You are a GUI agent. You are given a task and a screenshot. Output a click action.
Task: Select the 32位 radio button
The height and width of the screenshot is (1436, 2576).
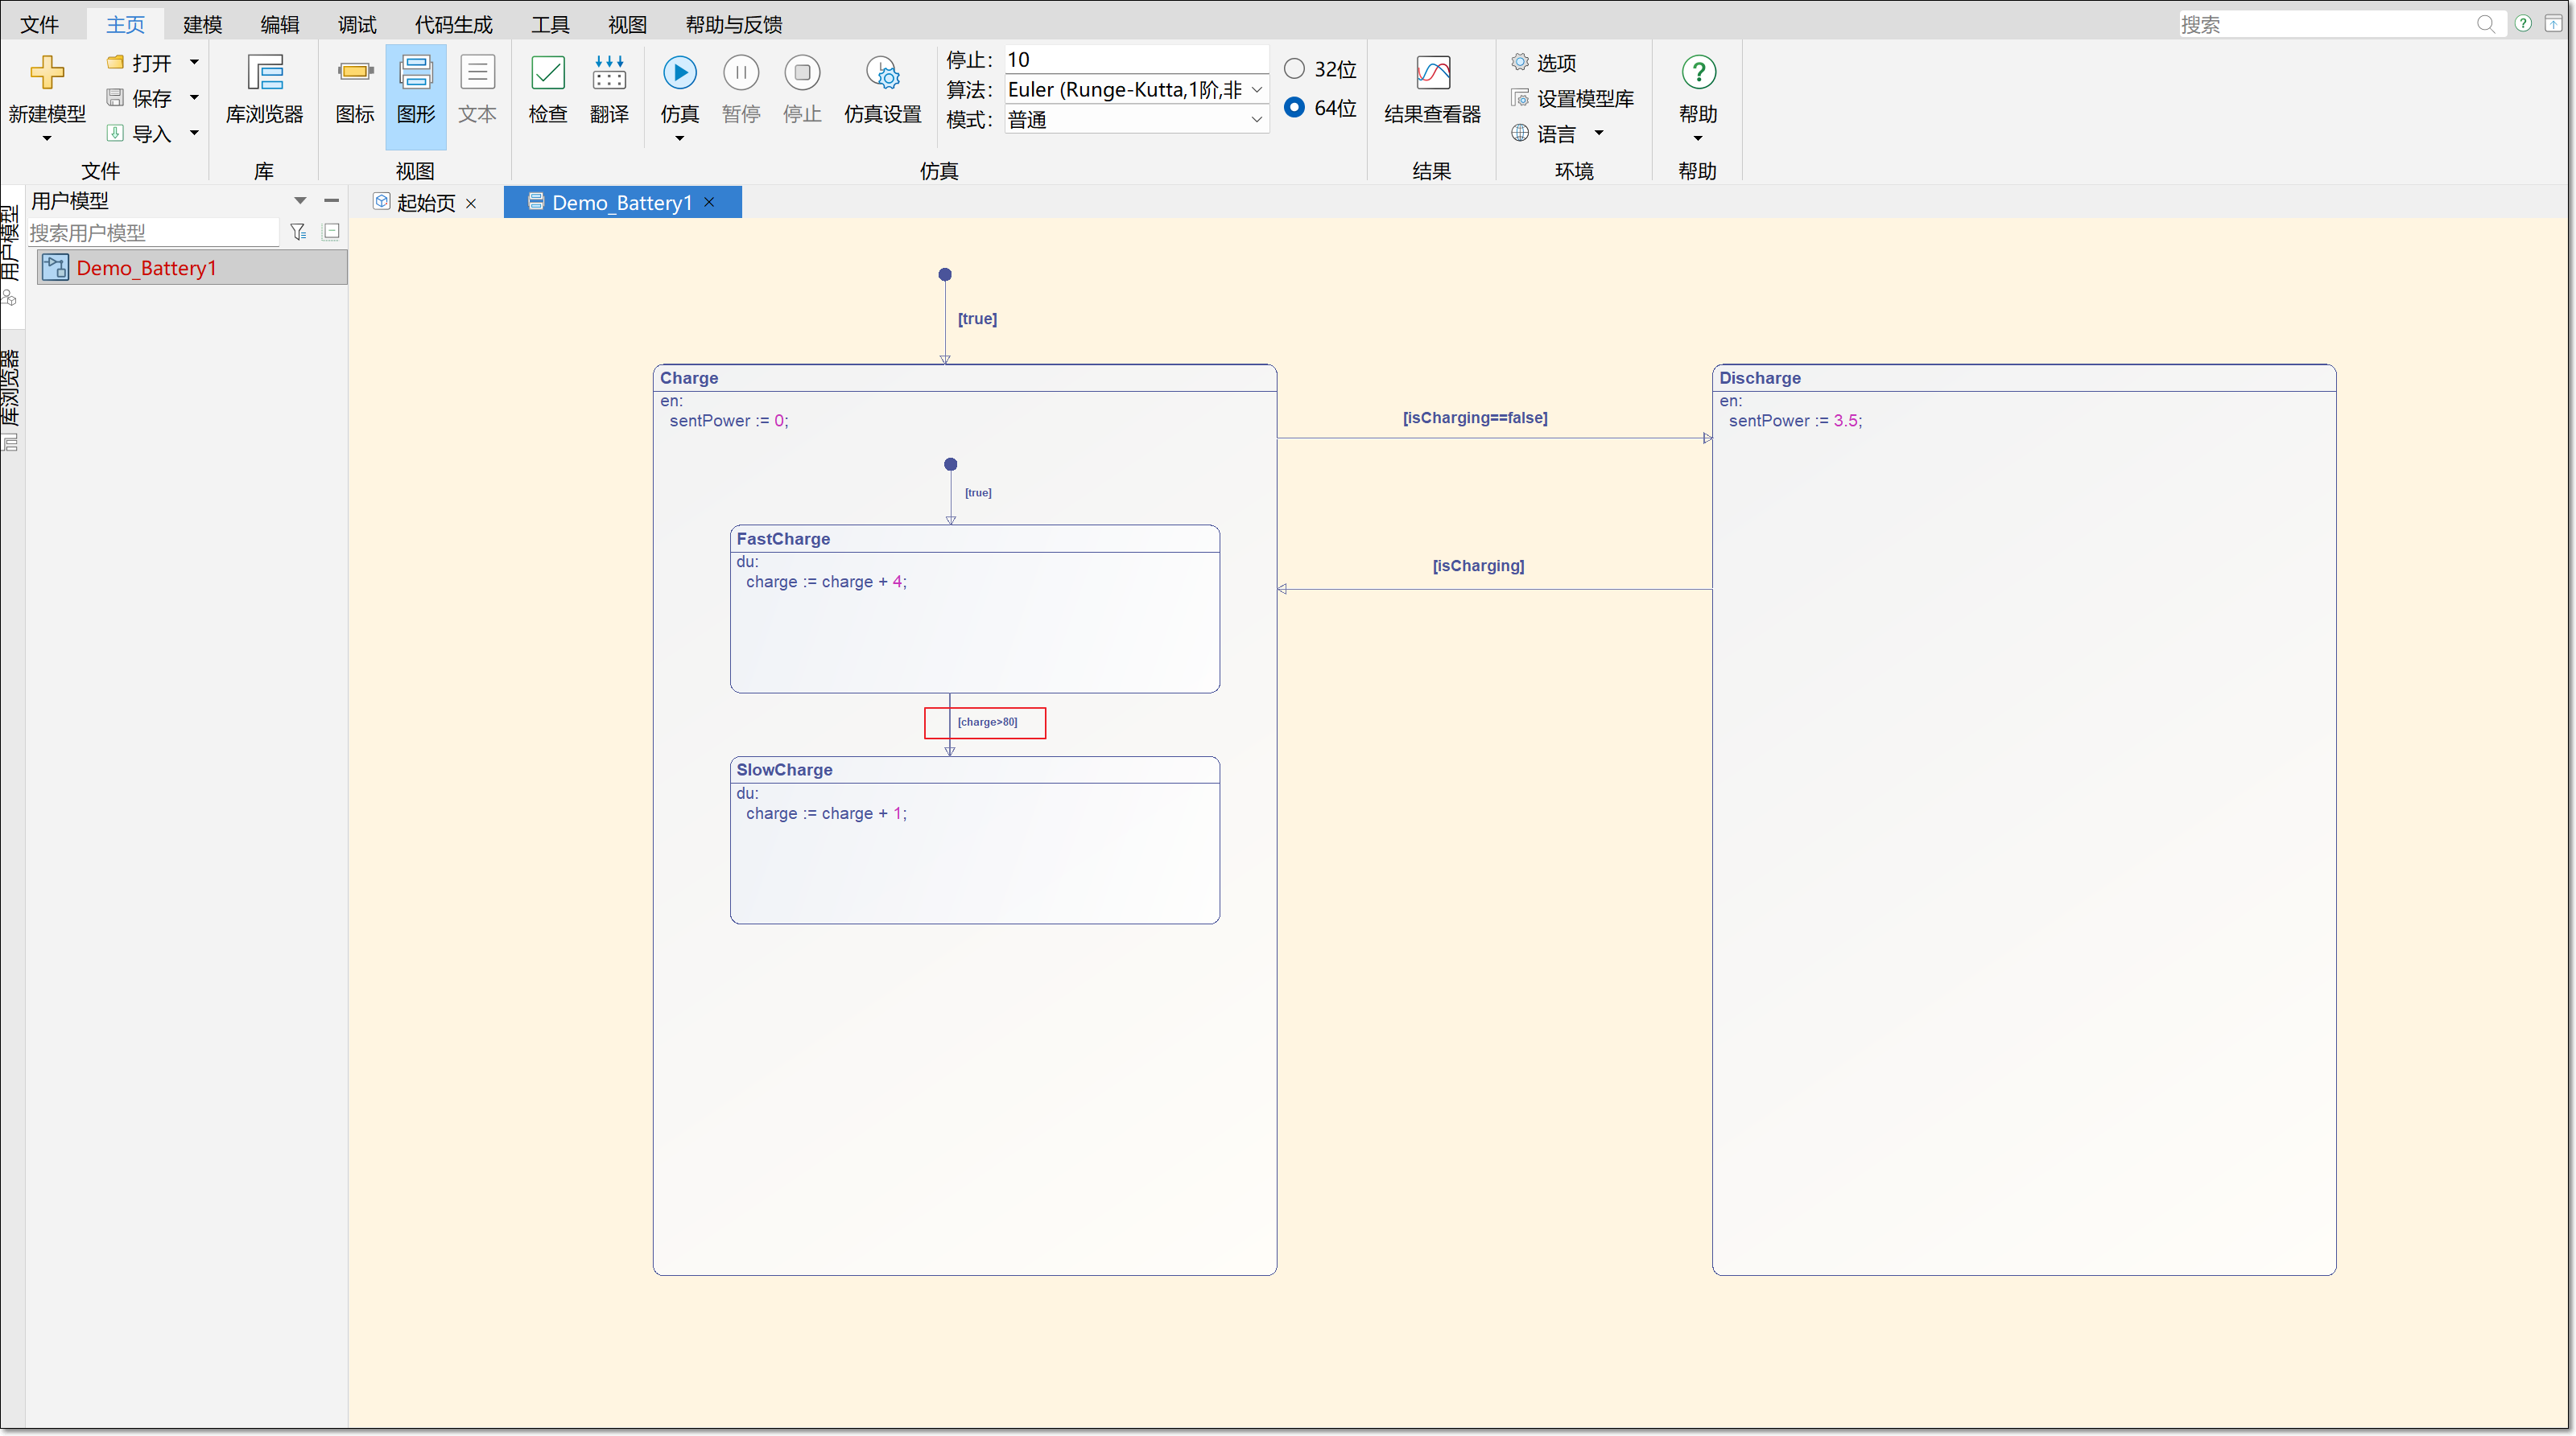[1294, 69]
